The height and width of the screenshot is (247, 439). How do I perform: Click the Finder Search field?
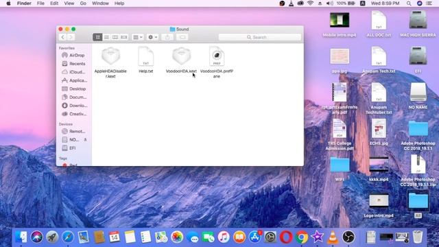[x=259, y=37]
